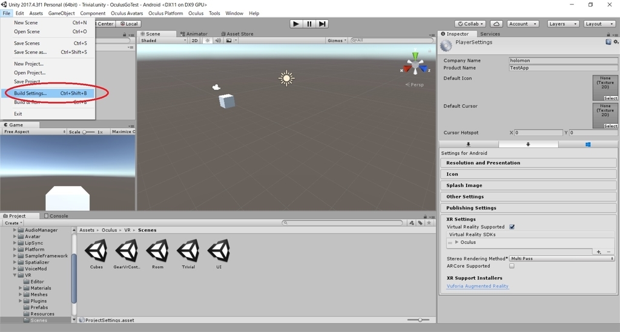
Task: Open the Layout dropdown
Action: pyautogui.click(x=599, y=24)
